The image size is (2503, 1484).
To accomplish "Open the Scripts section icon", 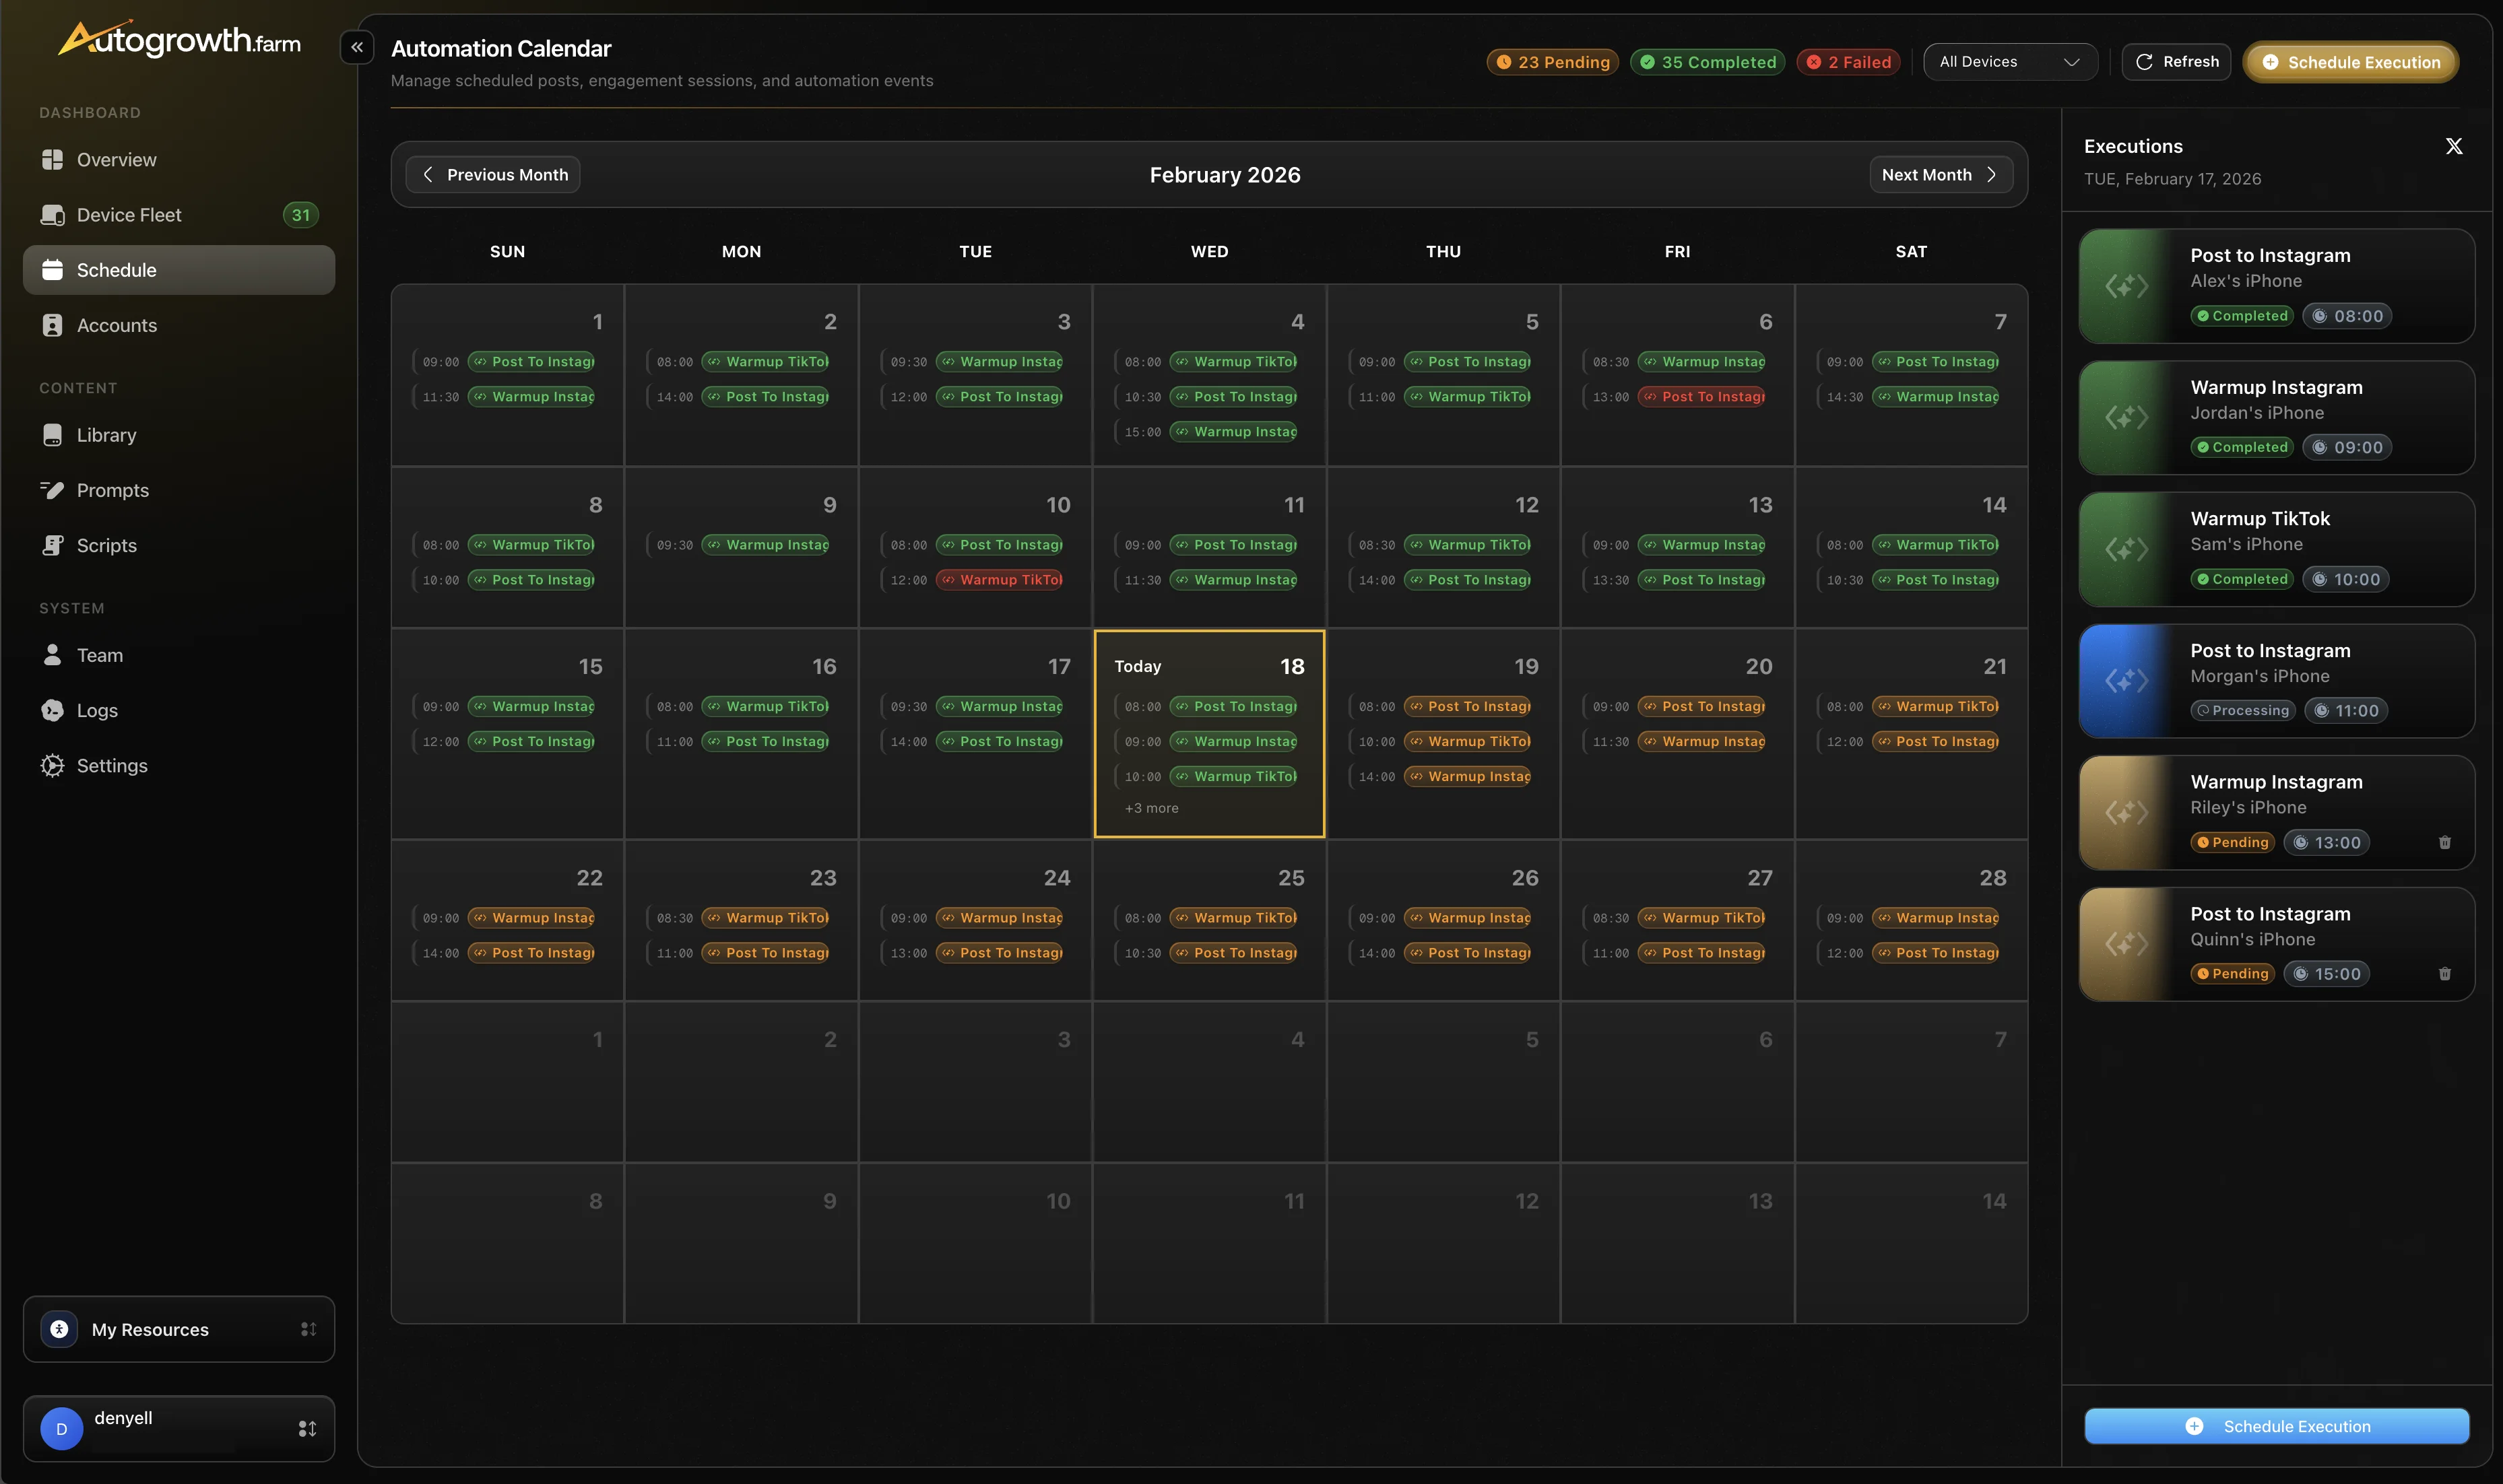I will click(52, 545).
